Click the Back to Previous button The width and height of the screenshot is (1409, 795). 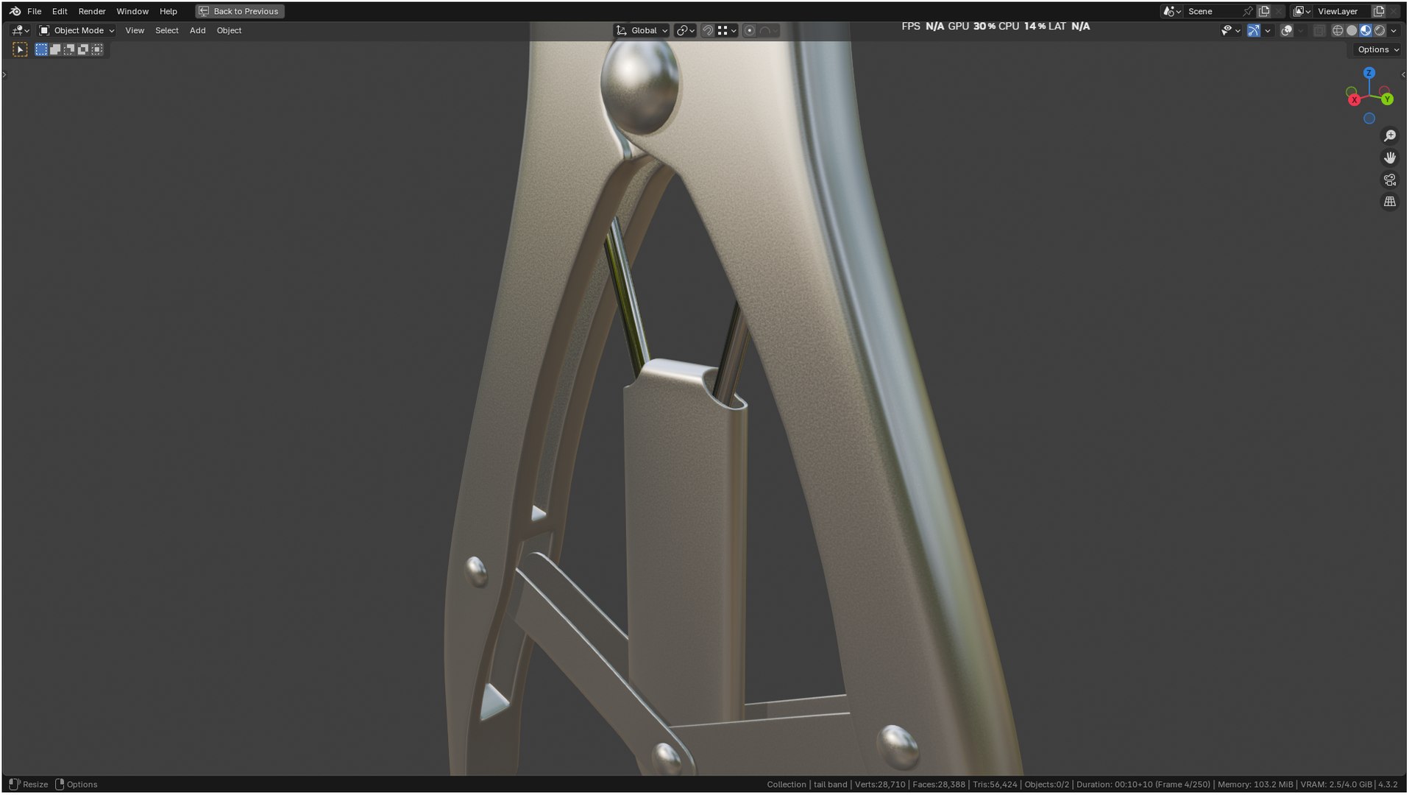[239, 11]
